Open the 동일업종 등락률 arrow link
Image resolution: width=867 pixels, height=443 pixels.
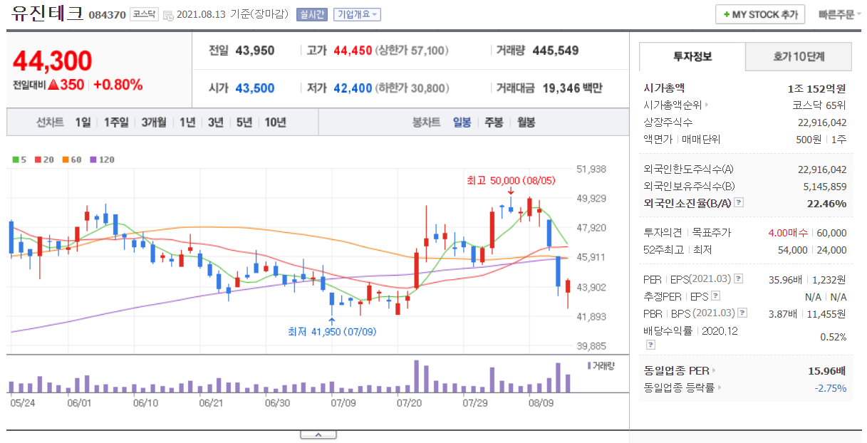[x=682, y=387]
